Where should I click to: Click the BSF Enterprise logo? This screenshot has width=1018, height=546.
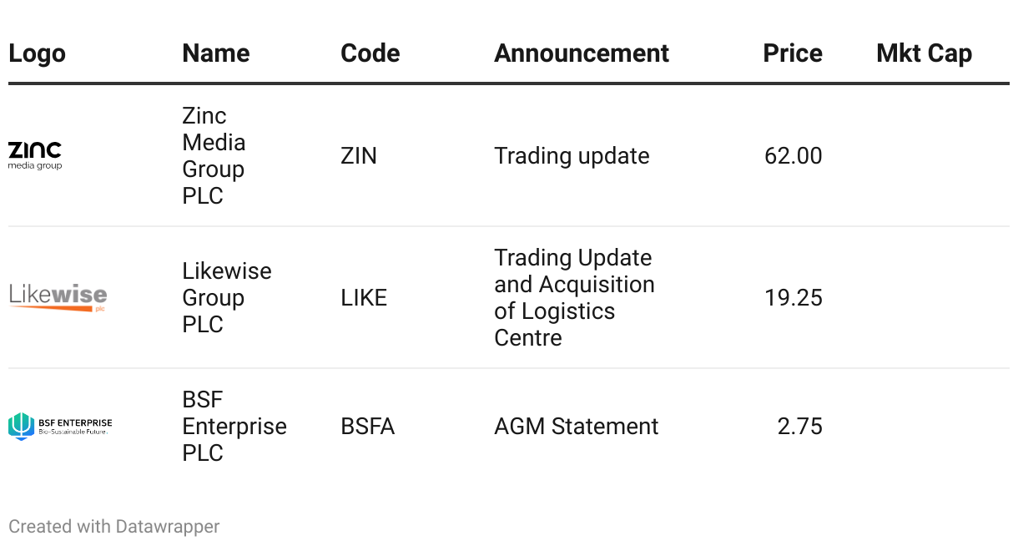point(60,426)
